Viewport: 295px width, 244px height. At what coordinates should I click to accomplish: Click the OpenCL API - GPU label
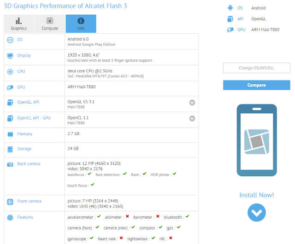(x=34, y=118)
